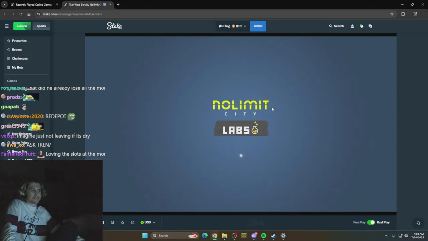This screenshot has height=241, width=428.
Task: Close the Tsar Wars Slot tab
Action: (110, 5)
